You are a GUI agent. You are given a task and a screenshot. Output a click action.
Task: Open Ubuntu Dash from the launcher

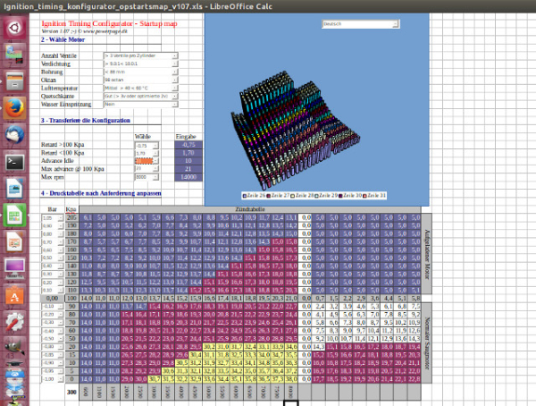pos(15,27)
